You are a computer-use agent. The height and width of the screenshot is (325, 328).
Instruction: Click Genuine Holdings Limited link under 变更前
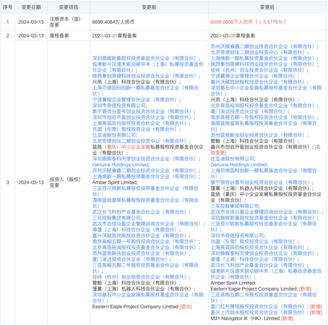pos(120,165)
